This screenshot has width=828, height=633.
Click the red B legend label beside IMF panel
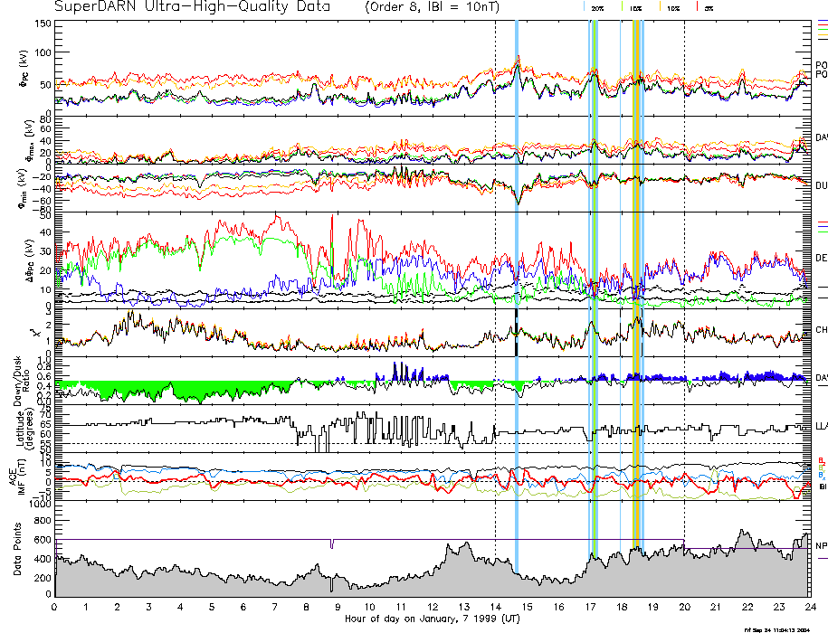coord(821,460)
